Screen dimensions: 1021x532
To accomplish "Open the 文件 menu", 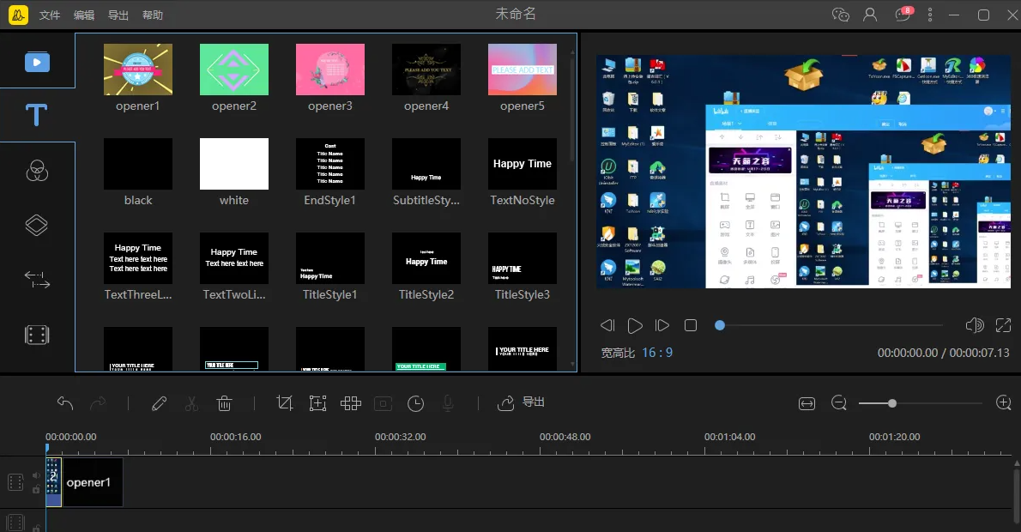I will pos(50,15).
